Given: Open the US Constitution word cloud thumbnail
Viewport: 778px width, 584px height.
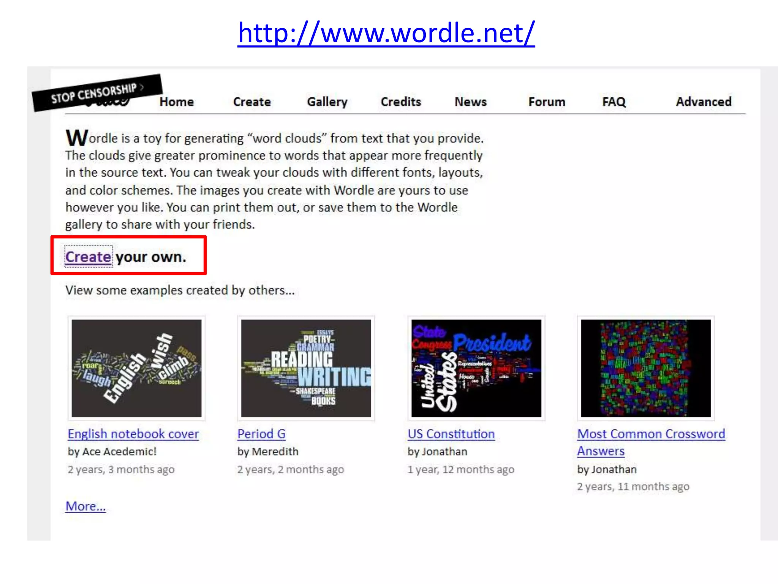Looking at the screenshot, I should (x=476, y=368).
